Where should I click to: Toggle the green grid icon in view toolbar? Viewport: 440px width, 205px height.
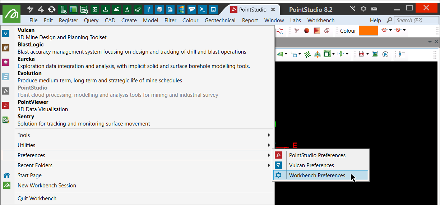[307, 54]
